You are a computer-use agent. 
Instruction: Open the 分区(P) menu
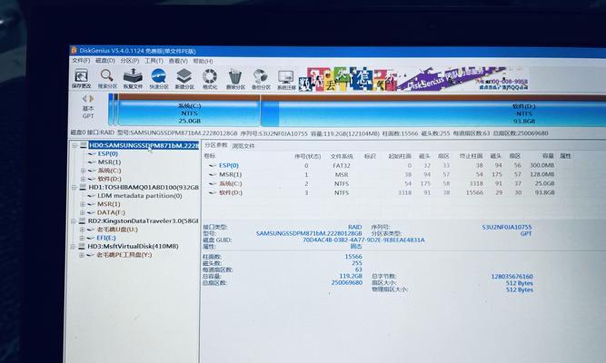click(x=130, y=61)
